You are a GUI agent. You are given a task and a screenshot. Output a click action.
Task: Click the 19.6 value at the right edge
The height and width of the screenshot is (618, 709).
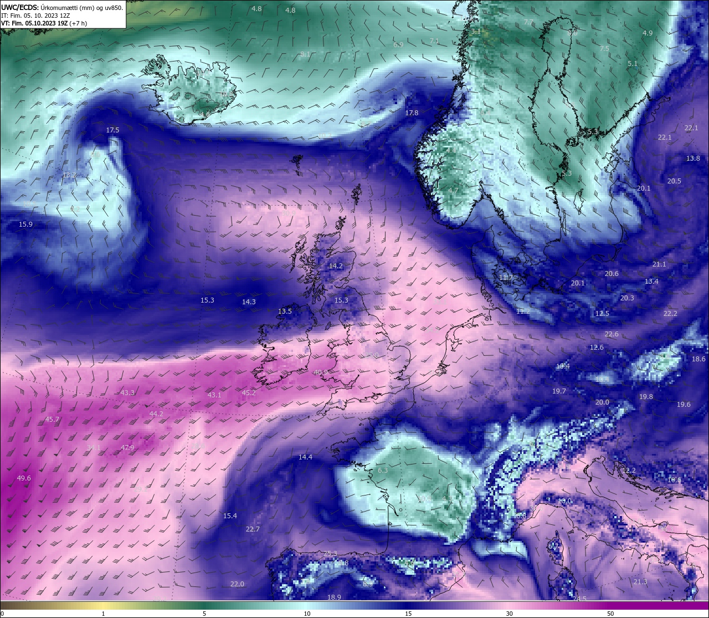684,404
